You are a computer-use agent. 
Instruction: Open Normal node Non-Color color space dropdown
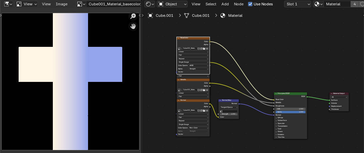tap(199, 128)
